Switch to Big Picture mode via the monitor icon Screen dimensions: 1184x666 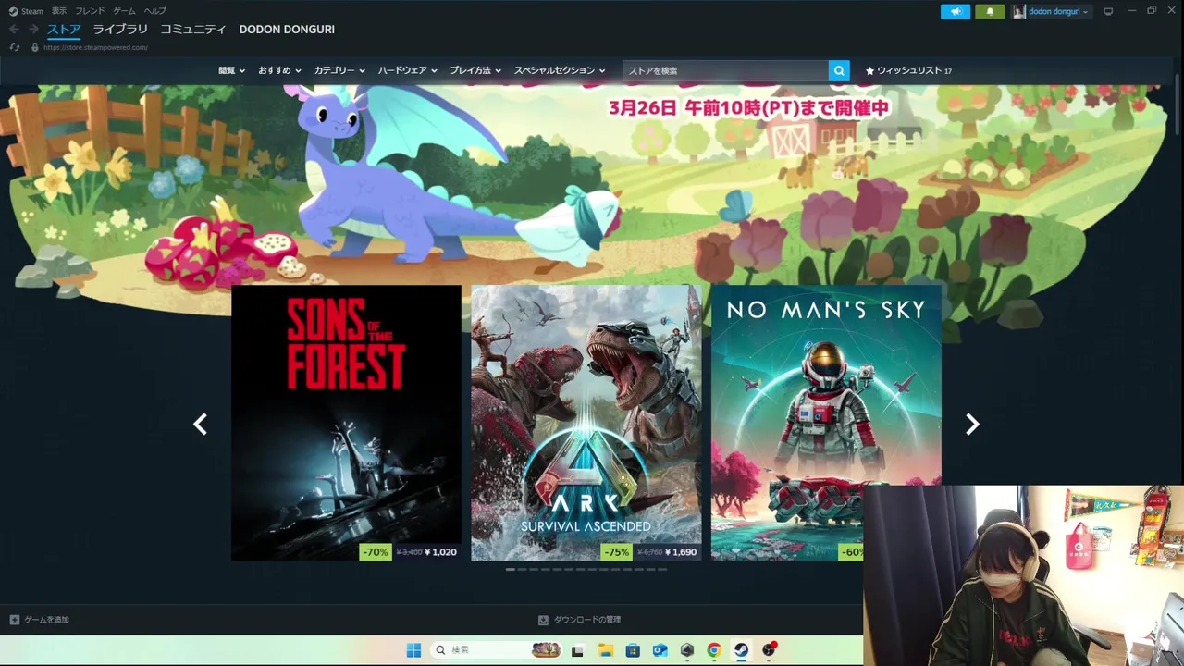point(1108,11)
